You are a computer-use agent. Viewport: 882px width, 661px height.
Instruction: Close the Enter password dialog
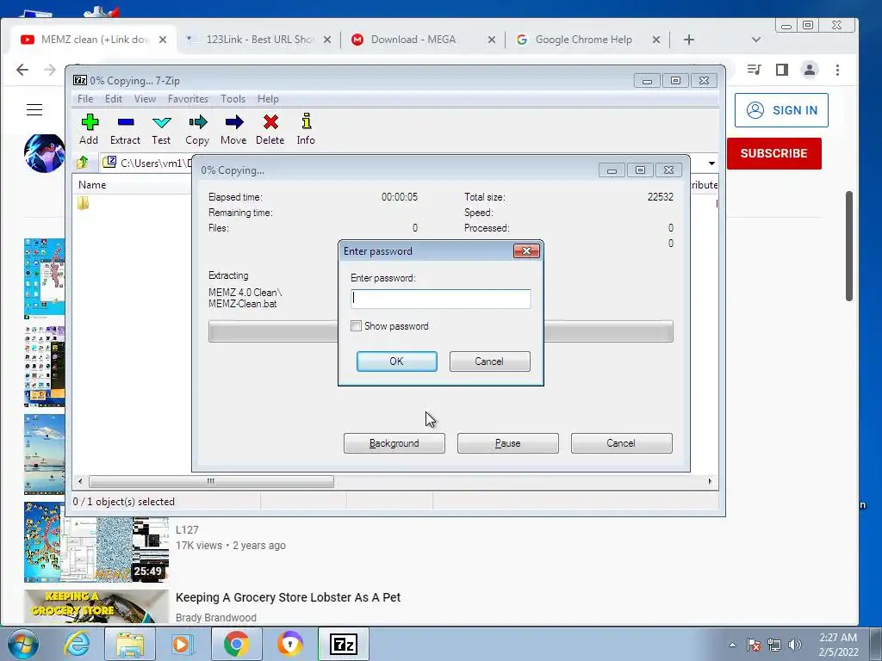(526, 250)
